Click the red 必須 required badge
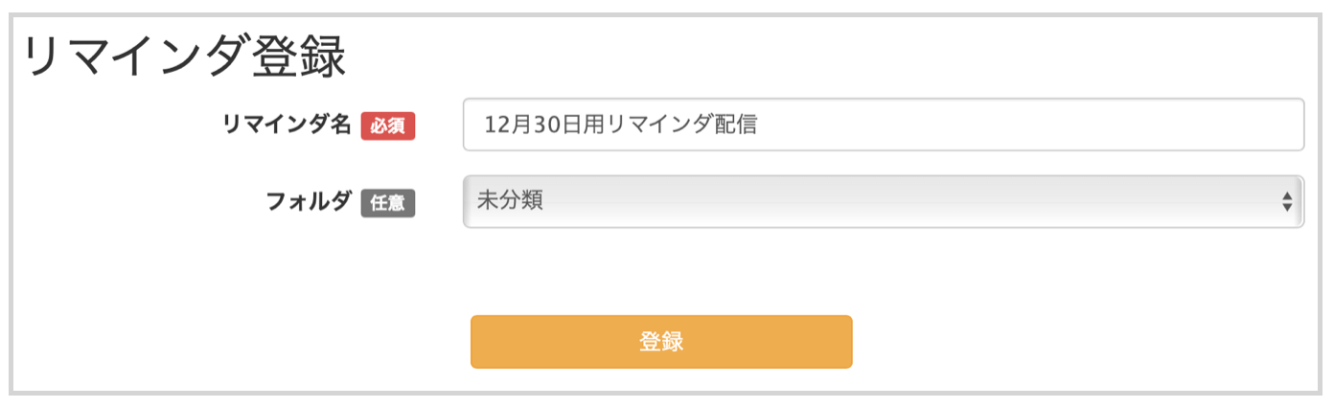 [x=387, y=125]
